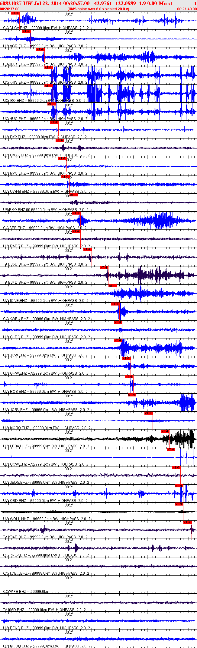
Task: Select the UO FRIS EHZ station label
Action: [x=45, y=82]
